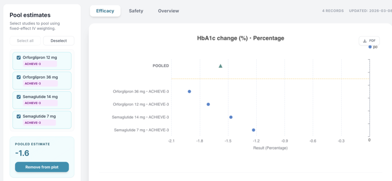Select the Semaglutide 7 mg plot dot

click(x=253, y=130)
